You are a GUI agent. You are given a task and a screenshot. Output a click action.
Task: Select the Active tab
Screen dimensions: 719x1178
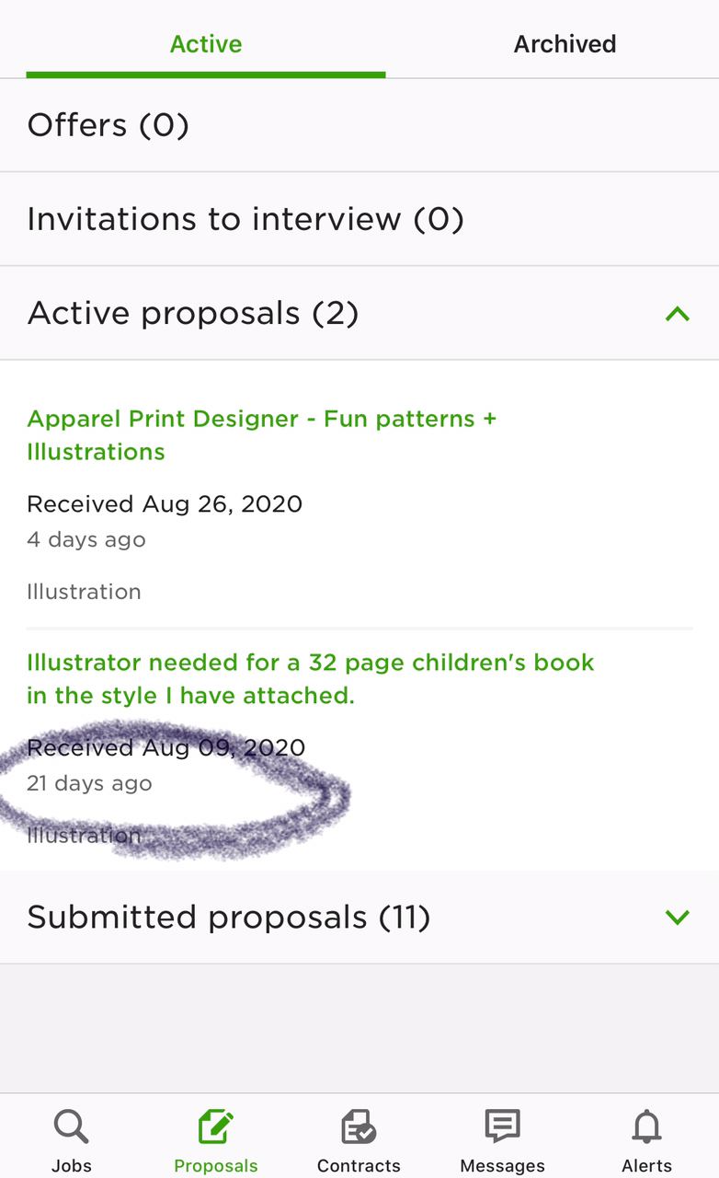pyautogui.click(x=206, y=44)
